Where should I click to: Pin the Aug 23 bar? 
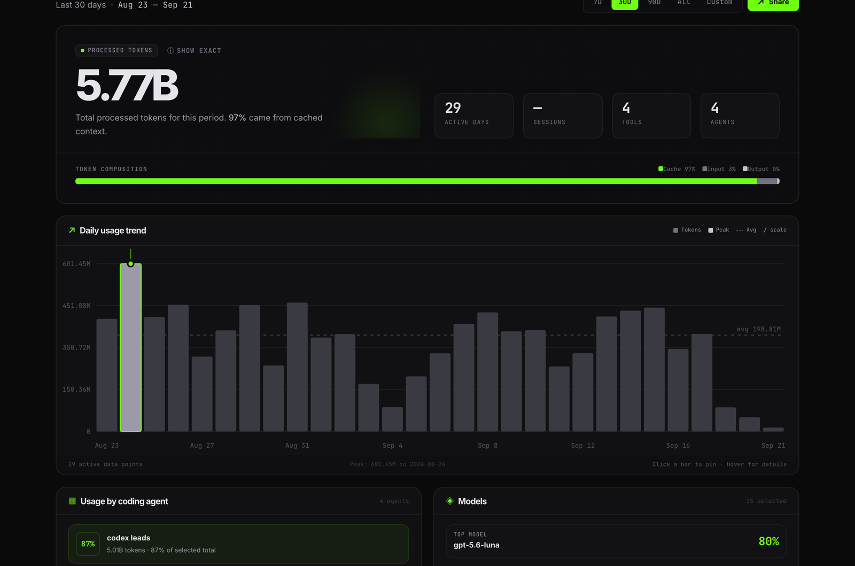(107, 375)
